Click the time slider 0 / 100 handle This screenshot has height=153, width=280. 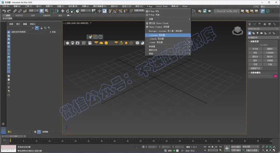click(x=14, y=136)
